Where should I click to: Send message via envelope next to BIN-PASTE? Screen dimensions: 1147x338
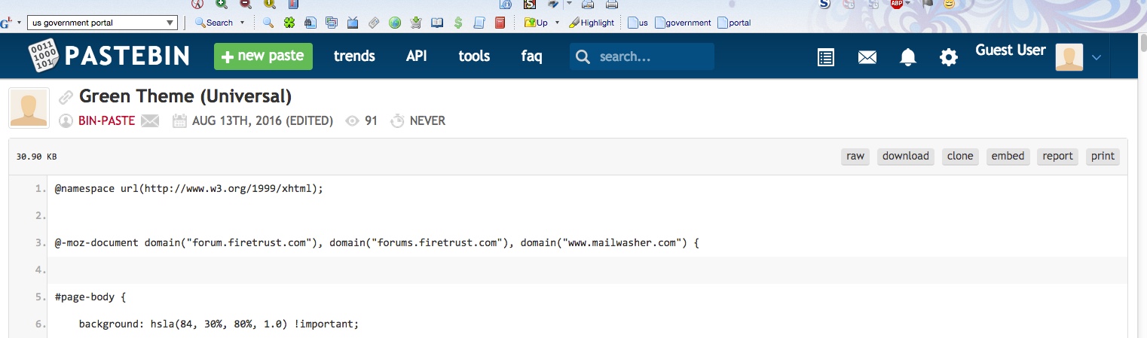coord(150,120)
